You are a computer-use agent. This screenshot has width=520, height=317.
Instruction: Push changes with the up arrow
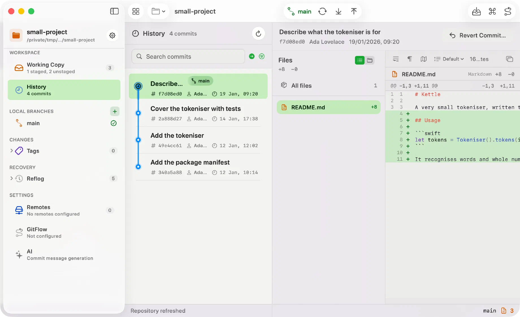[x=354, y=11]
